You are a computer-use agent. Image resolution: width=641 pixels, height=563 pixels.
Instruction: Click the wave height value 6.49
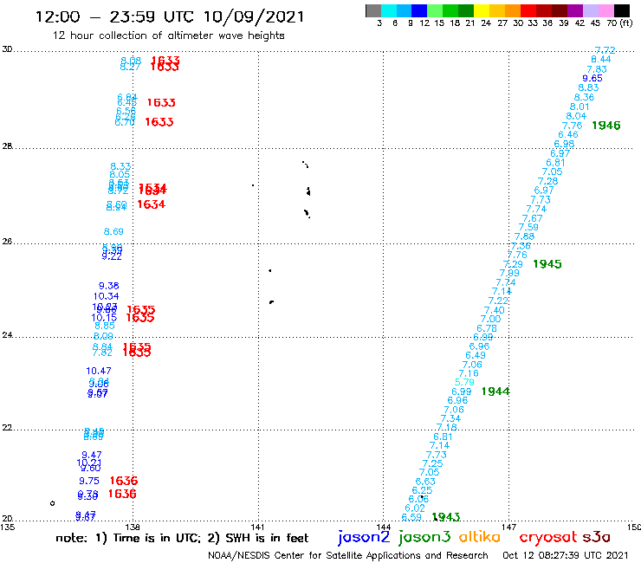pyautogui.click(x=476, y=355)
